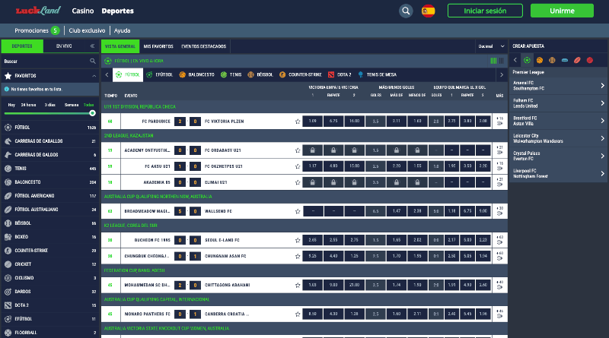Set time filter to 24 horas
The width and height of the screenshot is (609, 338).
(x=28, y=105)
